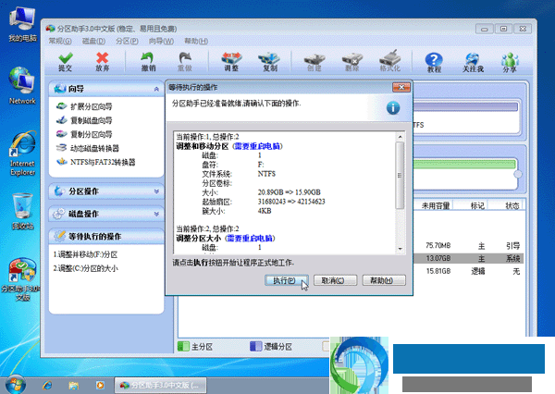Select the 调整 (resize) partition tool
This screenshot has height=394, width=555.
(231, 62)
